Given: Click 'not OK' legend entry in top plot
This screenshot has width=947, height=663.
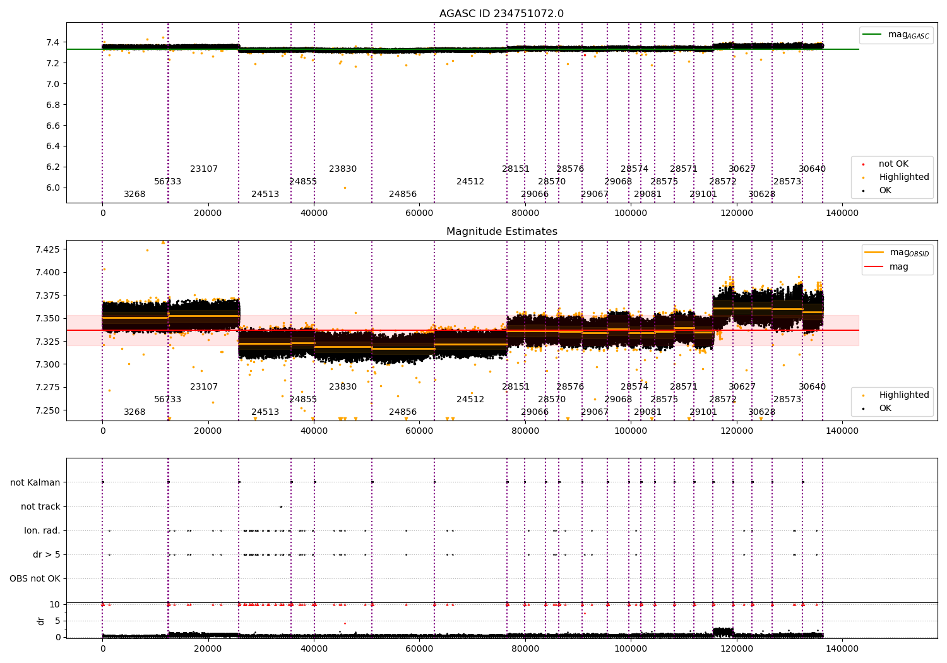Looking at the screenshot, I should (886, 164).
